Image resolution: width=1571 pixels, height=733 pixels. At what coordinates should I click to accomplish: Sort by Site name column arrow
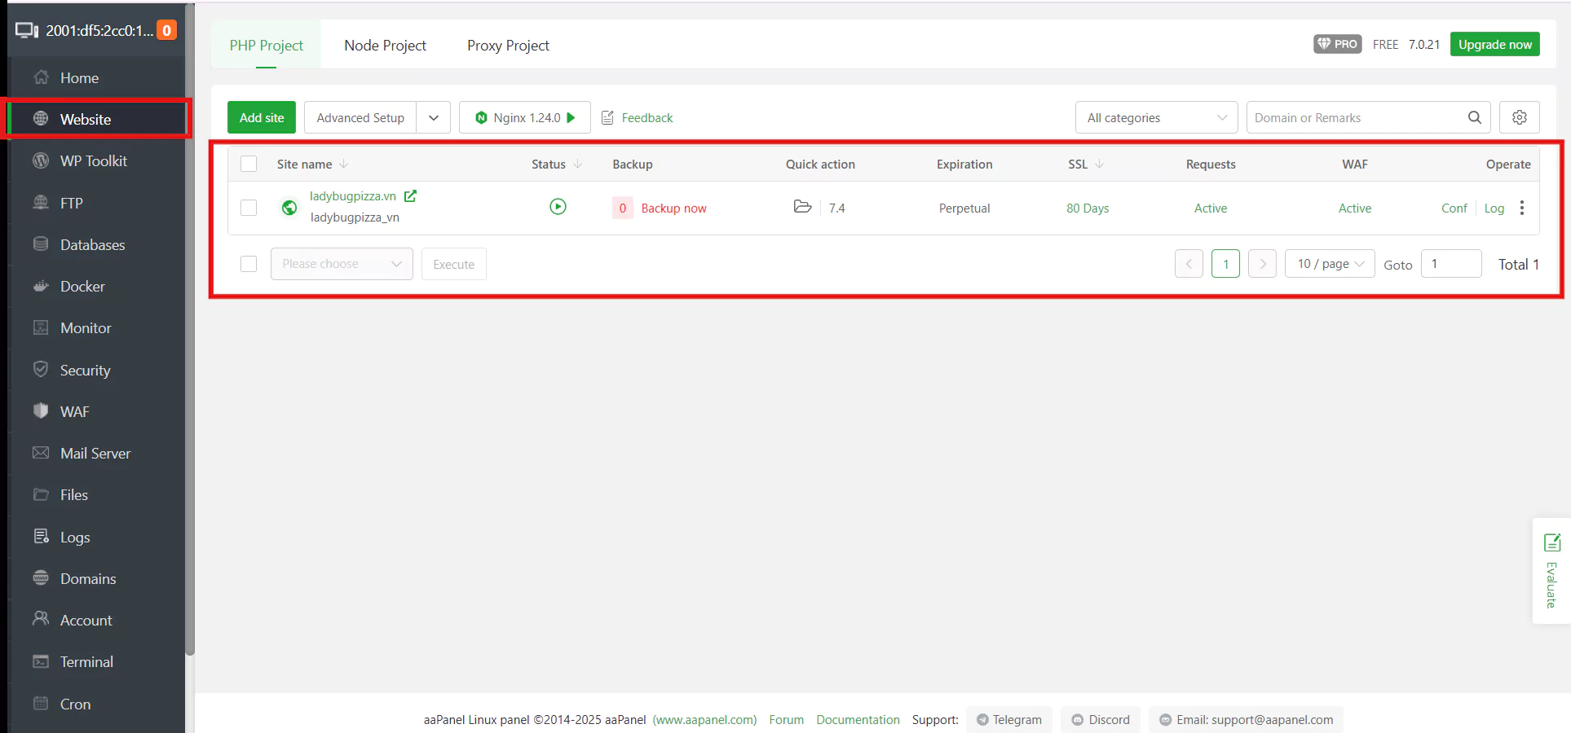pos(344,164)
